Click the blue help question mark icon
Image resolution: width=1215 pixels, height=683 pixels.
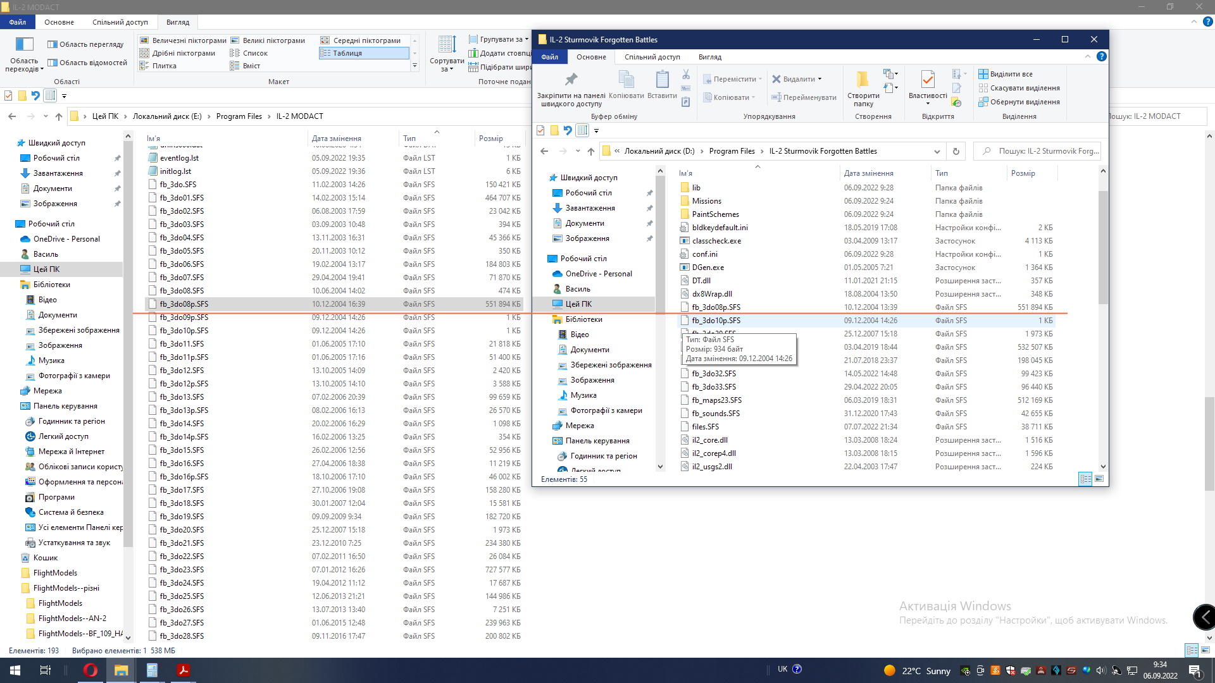pos(1101,57)
